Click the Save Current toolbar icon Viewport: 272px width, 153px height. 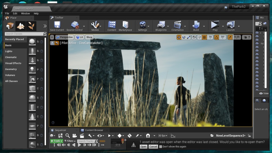pyautogui.click(x=57, y=25)
